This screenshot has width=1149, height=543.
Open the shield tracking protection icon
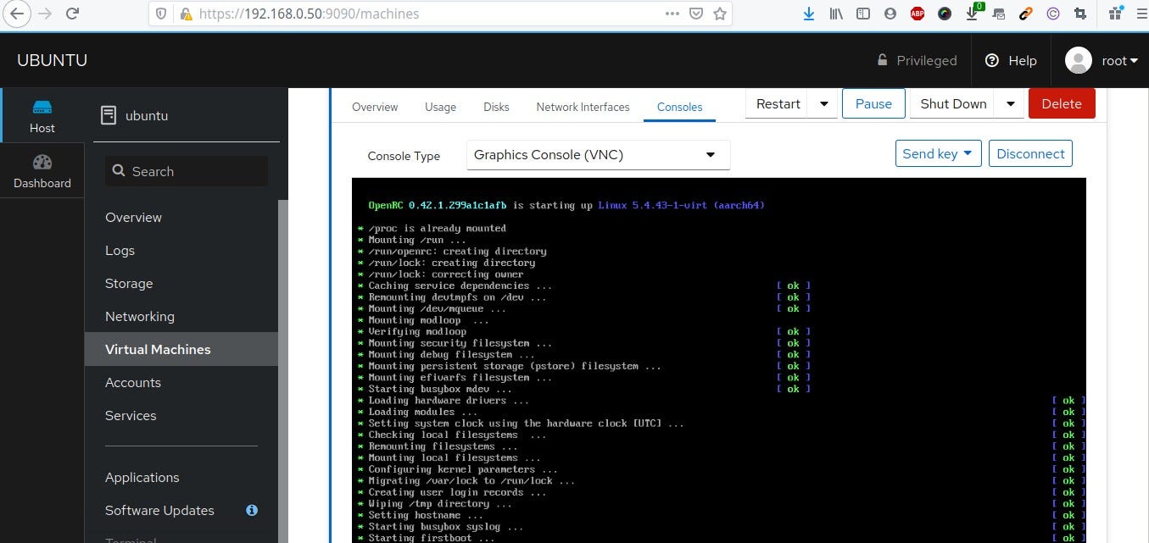(x=160, y=14)
